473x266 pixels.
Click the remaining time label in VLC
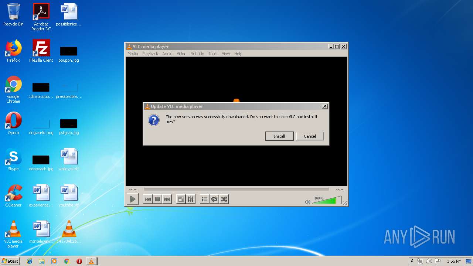(x=340, y=190)
